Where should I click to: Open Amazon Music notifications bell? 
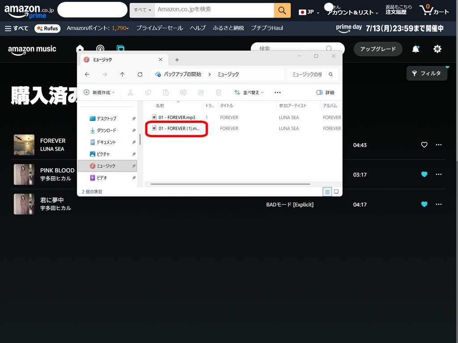point(416,49)
